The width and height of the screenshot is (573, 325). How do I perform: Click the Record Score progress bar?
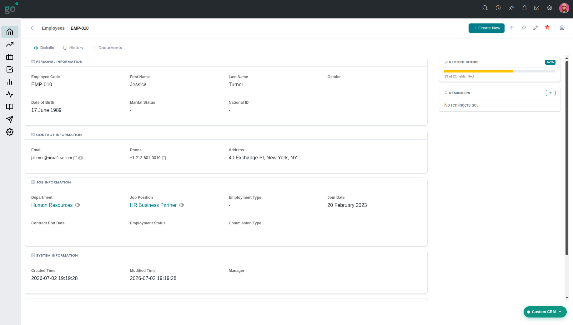click(x=500, y=71)
